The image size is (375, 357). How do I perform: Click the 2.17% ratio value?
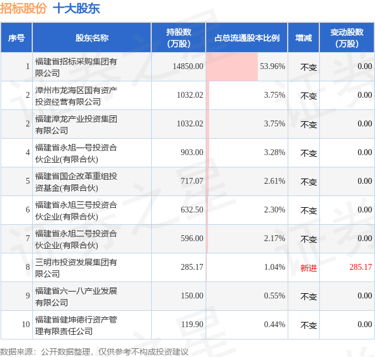click(275, 238)
